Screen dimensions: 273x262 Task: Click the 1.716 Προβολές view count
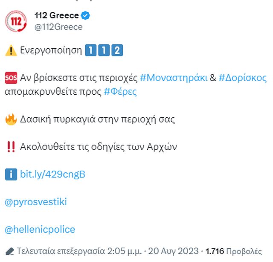[238, 250]
